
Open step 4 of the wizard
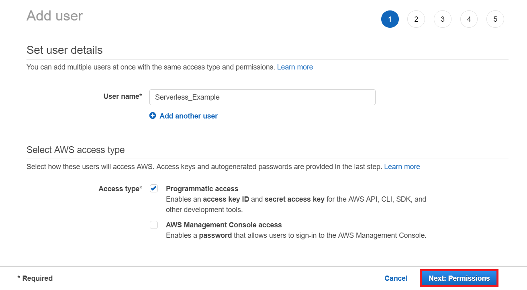coord(469,19)
